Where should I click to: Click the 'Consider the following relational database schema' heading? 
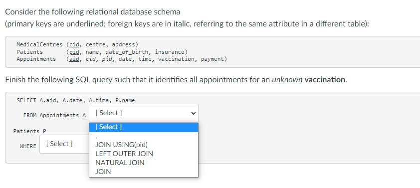coord(93,12)
